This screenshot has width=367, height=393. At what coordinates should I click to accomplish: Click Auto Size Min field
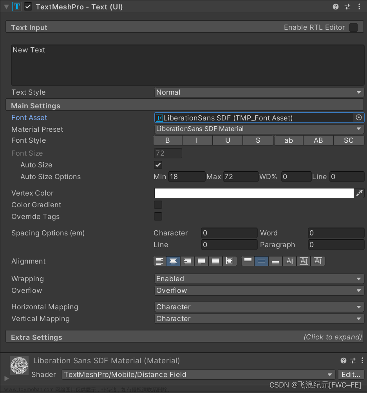tap(186, 177)
